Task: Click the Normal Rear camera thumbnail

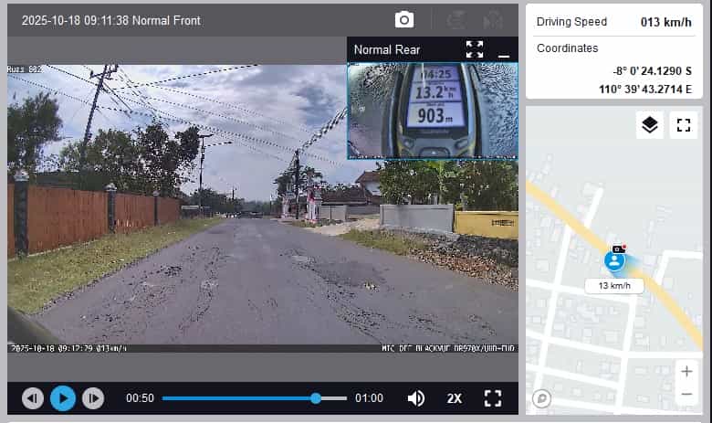Action: 432,110
